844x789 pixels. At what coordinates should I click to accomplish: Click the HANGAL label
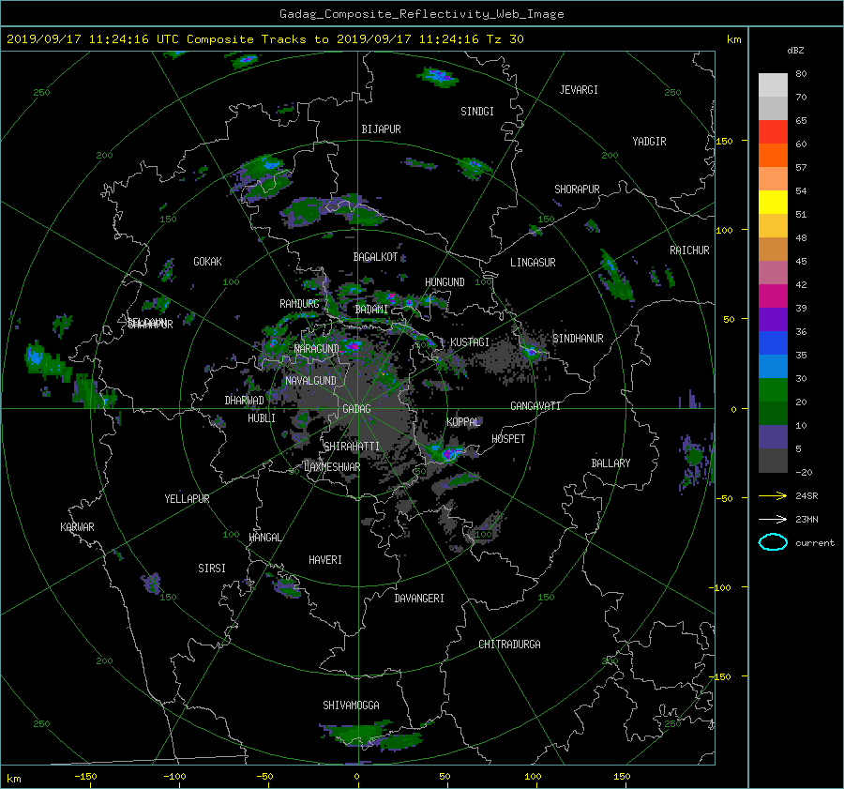pyautogui.click(x=265, y=538)
